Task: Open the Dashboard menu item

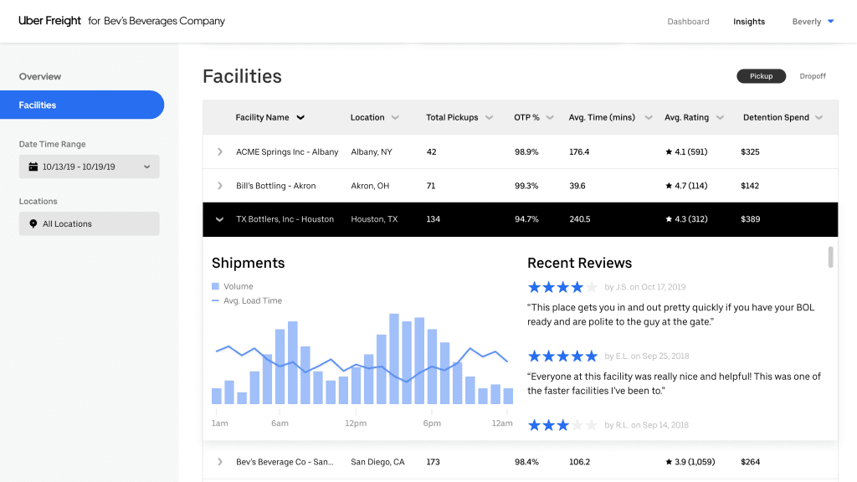Action: [x=688, y=22]
